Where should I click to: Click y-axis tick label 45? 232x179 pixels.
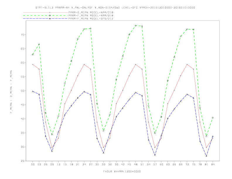coord(23,105)
